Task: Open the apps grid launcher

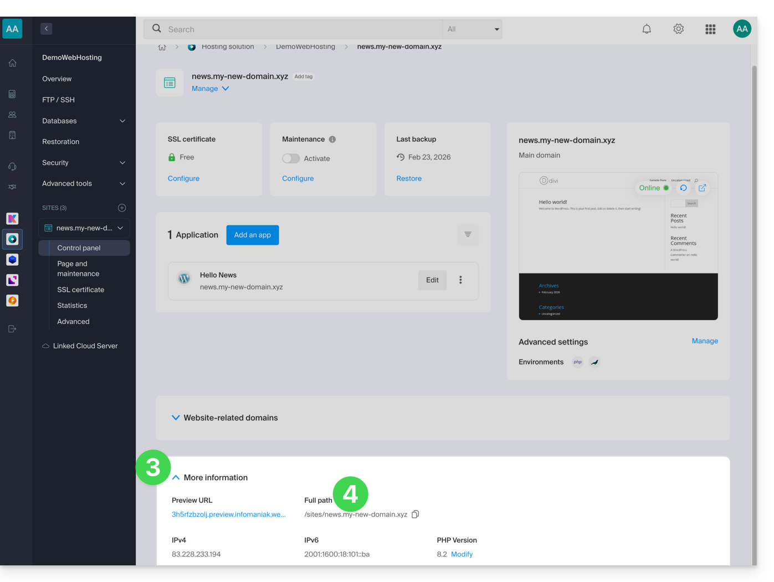Action: 710,29
